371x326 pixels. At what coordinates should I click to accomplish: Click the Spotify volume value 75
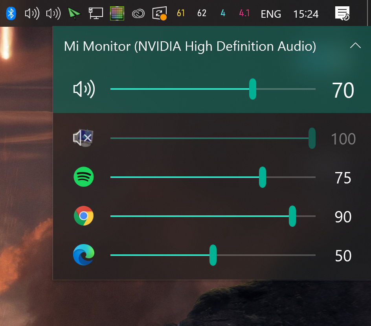coord(343,178)
